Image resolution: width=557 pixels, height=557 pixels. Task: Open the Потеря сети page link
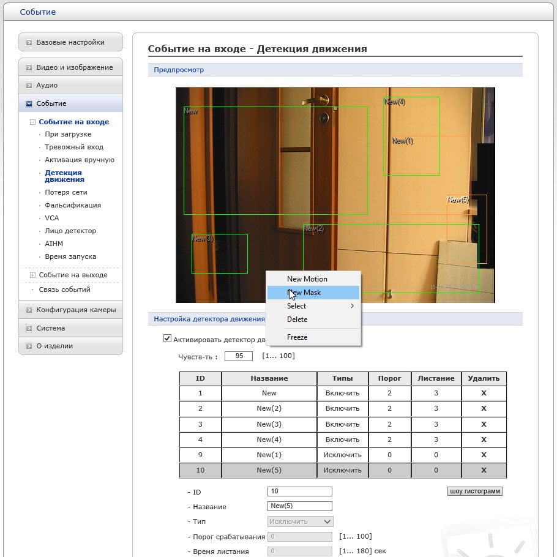[65, 192]
